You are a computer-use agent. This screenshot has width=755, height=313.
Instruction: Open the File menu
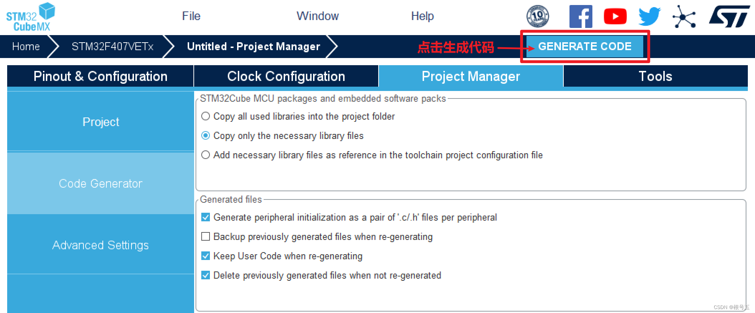191,16
